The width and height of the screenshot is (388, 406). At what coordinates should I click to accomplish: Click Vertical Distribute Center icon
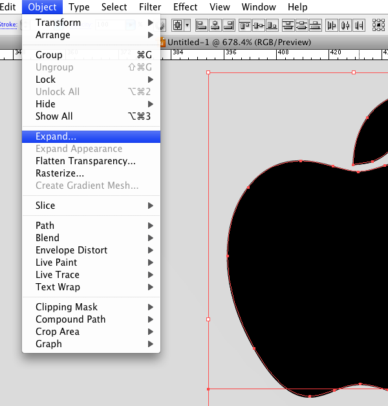tap(302, 25)
